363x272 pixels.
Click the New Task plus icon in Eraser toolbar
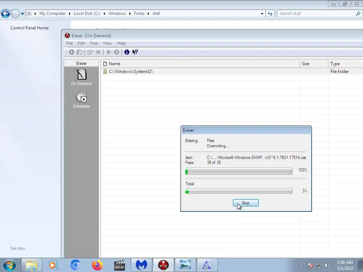(72, 52)
